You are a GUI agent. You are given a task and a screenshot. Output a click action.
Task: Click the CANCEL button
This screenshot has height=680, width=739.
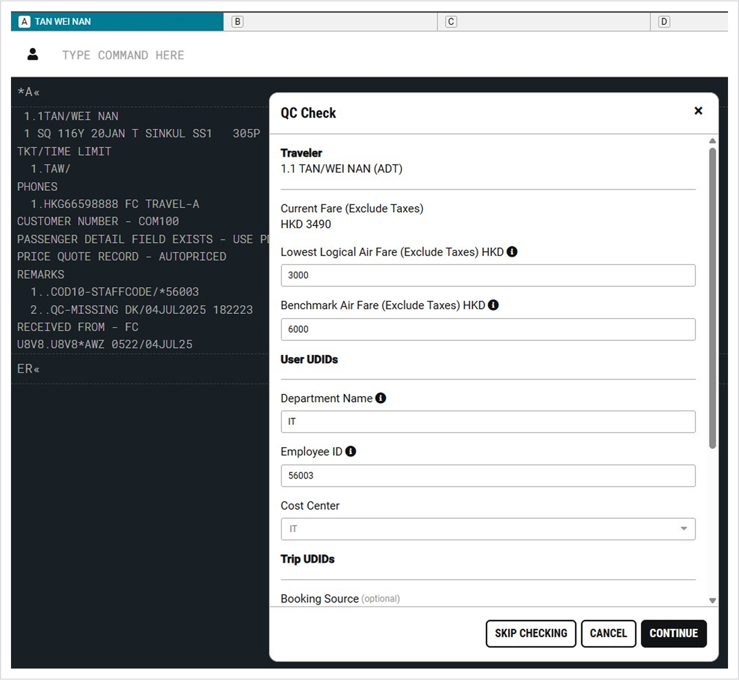coord(608,633)
